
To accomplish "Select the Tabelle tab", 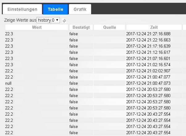I will tap(55, 9).
